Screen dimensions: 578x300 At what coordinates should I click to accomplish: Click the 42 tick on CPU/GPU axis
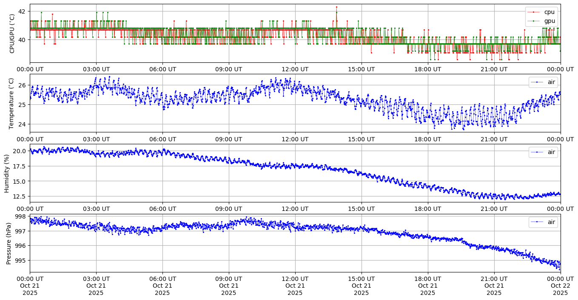tap(22, 11)
